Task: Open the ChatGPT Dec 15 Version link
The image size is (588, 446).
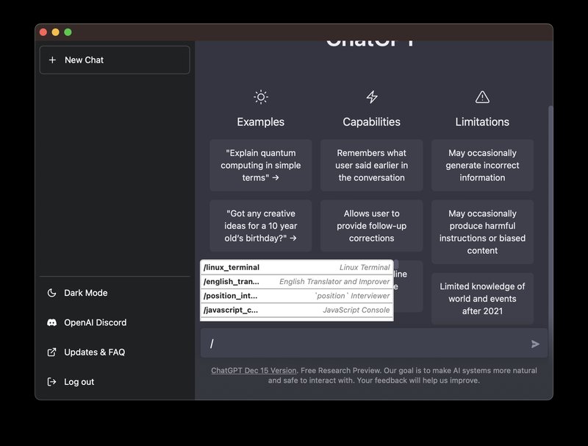Action: point(254,370)
